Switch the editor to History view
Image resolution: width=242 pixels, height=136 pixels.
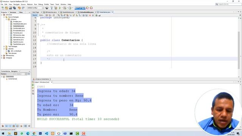point(41,15)
